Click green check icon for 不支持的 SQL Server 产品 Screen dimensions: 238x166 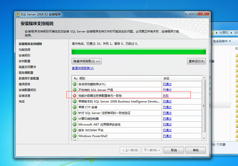point(74,90)
